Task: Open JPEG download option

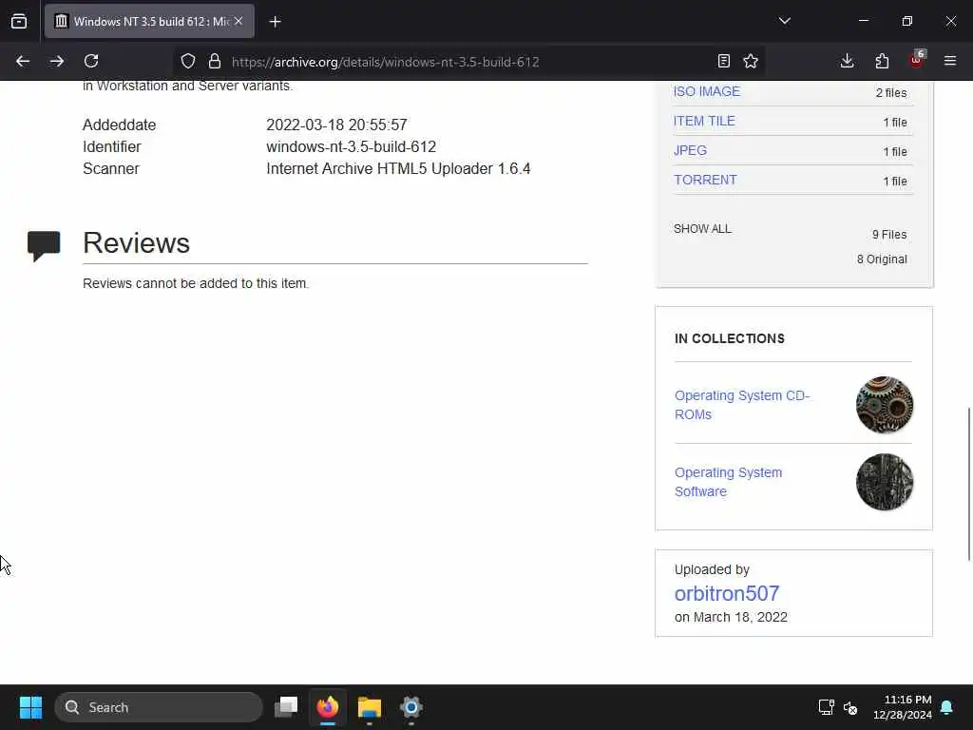Action: pyautogui.click(x=690, y=150)
